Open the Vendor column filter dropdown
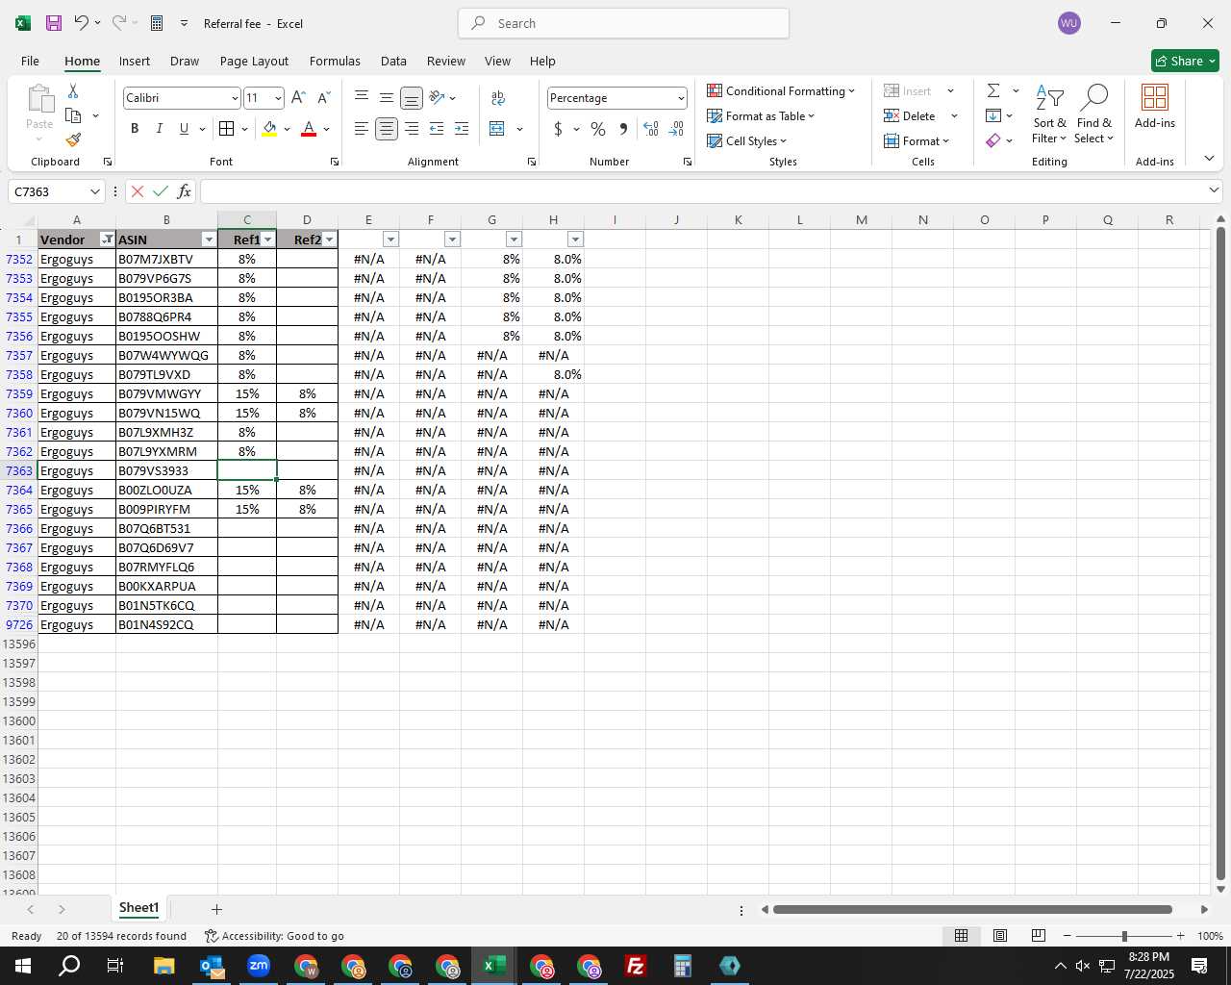The width and height of the screenshot is (1231, 985). tap(108, 240)
